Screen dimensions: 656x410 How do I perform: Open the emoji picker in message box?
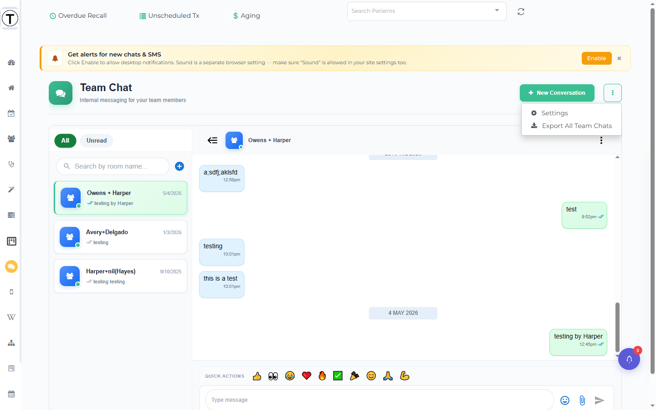pyautogui.click(x=565, y=400)
